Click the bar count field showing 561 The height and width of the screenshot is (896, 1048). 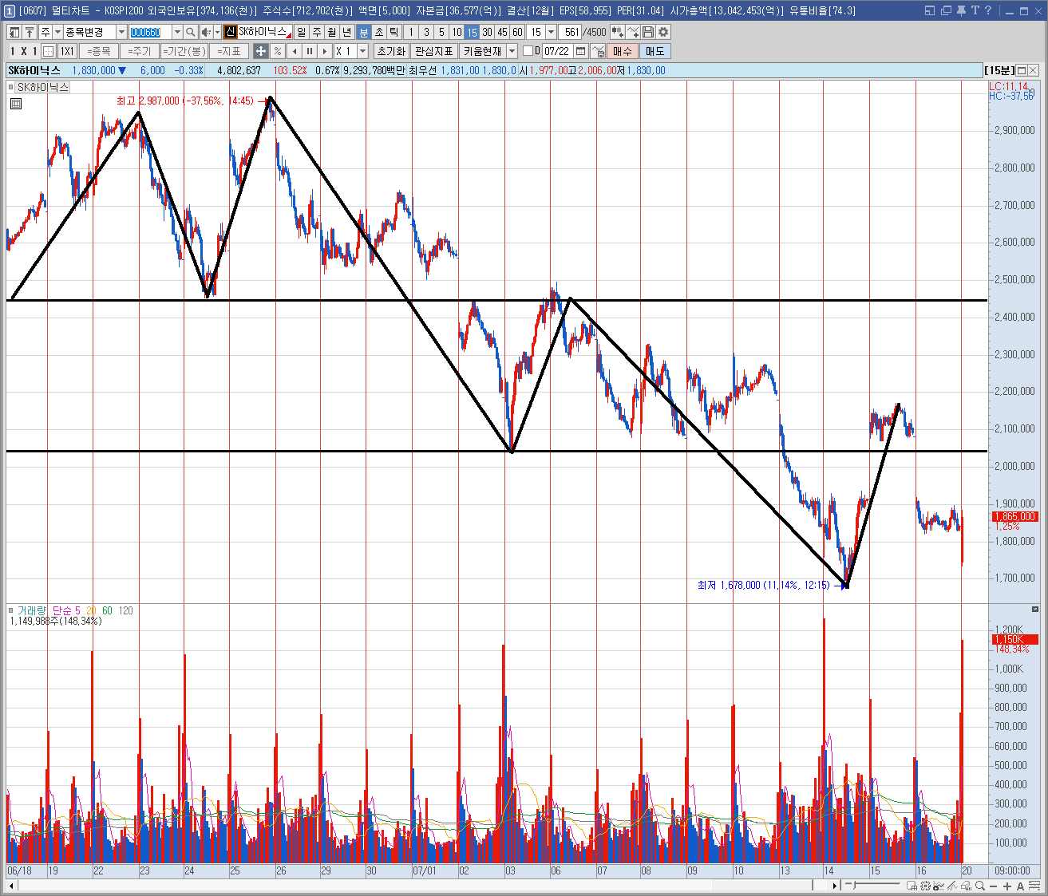(x=570, y=32)
